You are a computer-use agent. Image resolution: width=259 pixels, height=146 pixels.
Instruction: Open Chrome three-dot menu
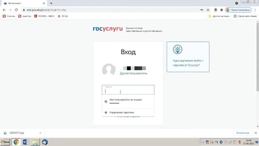pyautogui.click(x=255, y=10)
